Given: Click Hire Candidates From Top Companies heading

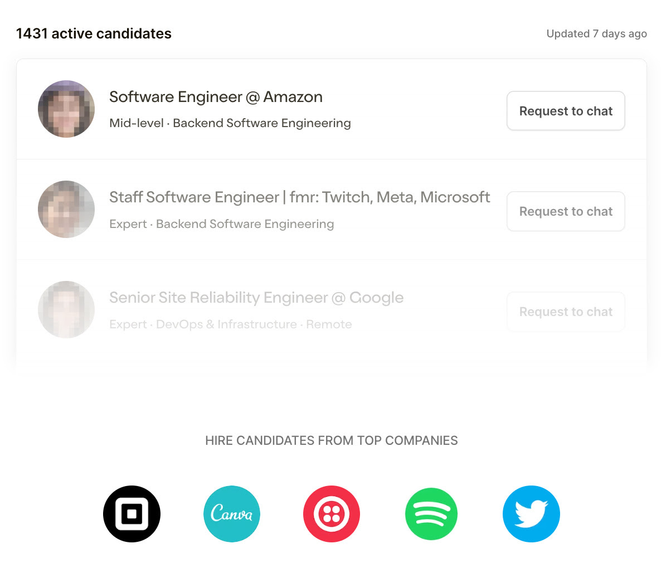Looking at the screenshot, I should (332, 440).
